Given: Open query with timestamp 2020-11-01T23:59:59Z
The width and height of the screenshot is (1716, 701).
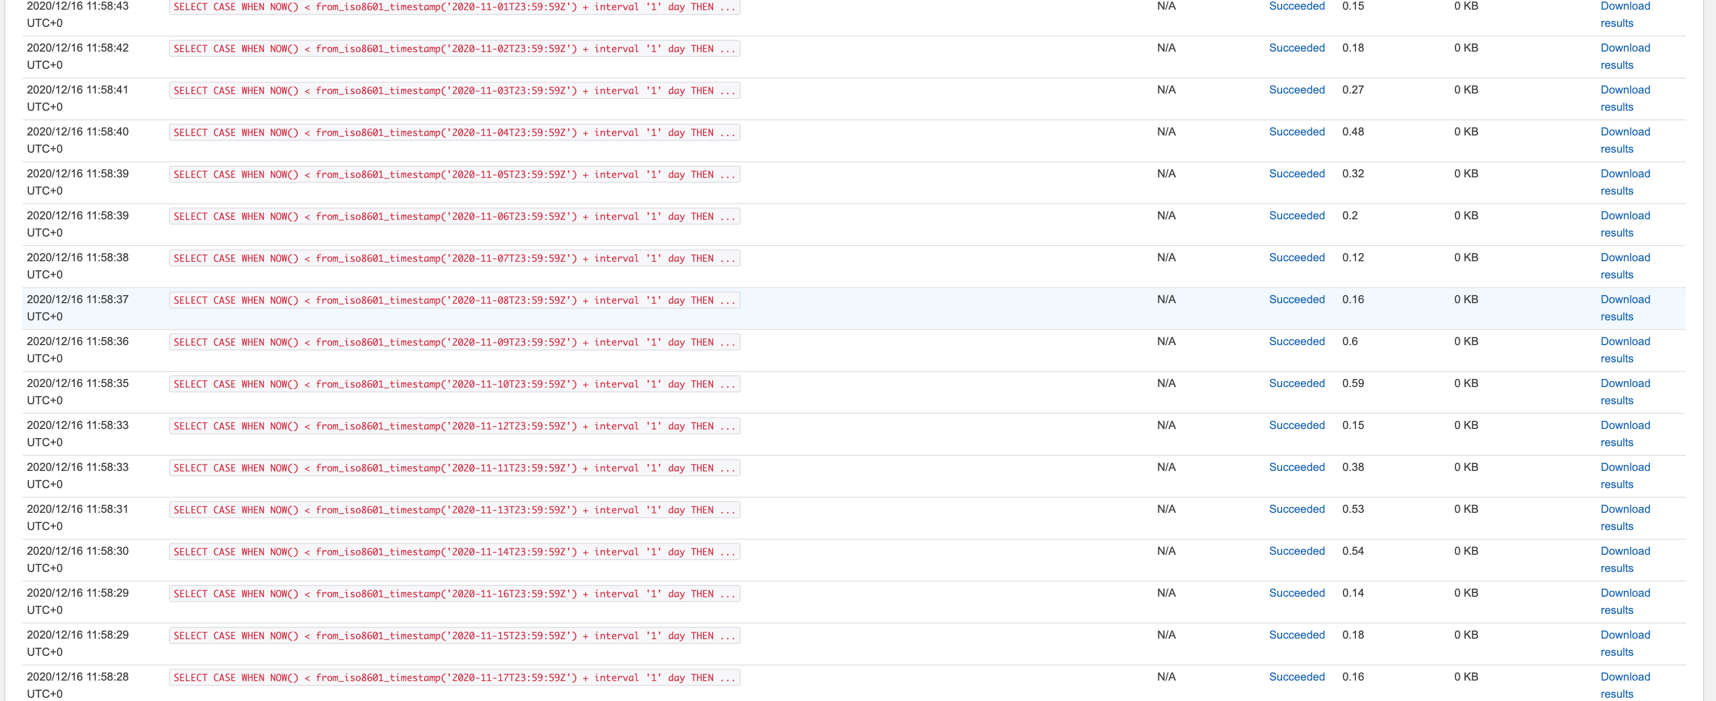Looking at the screenshot, I should click(454, 8).
